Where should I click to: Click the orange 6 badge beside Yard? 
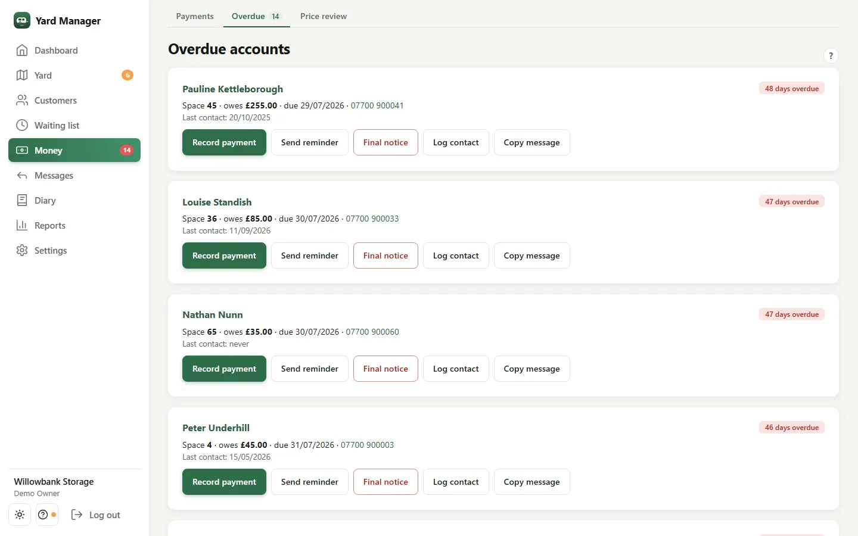coord(128,75)
